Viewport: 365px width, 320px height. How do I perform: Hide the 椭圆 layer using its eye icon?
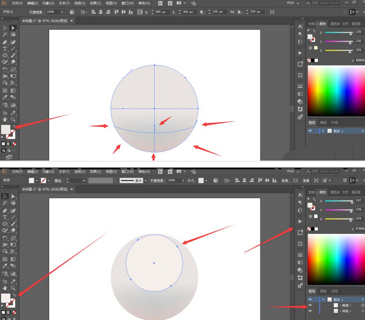[x=310, y=305]
